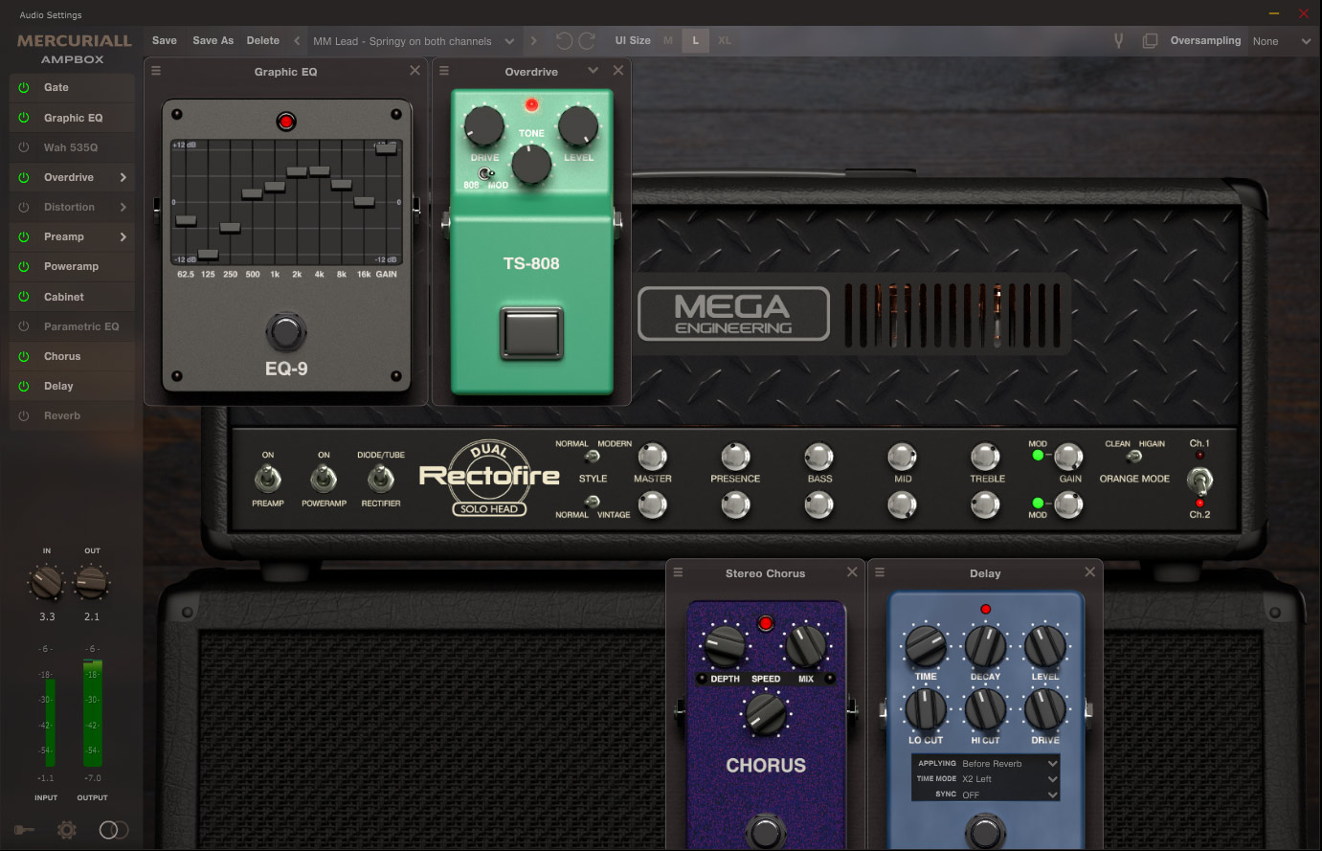Set UI Size to XL
Screen dimensions: 1322x851
pos(725,40)
